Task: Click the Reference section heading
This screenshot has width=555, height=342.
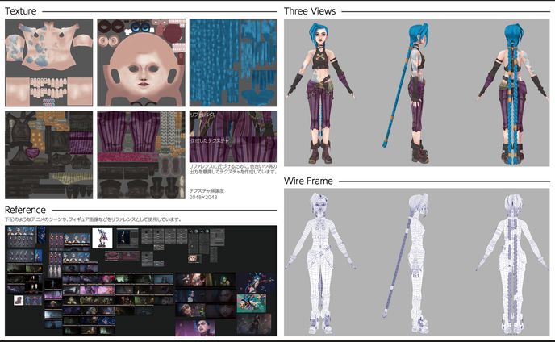Action: point(25,210)
